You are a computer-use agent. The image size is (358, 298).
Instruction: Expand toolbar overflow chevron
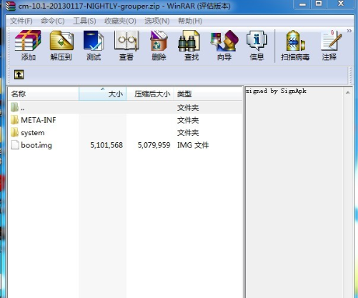[x=349, y=31]
